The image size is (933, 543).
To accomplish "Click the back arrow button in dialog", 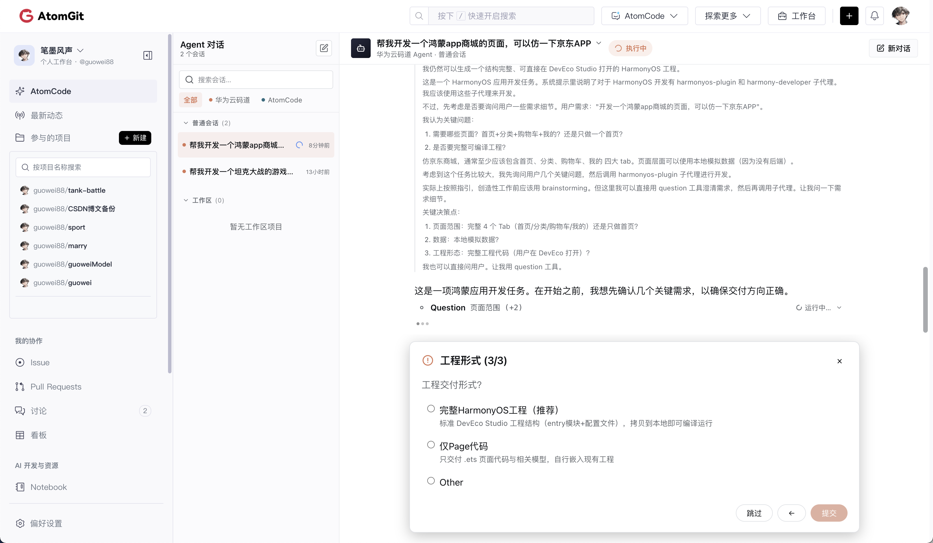I will (792, 513).
